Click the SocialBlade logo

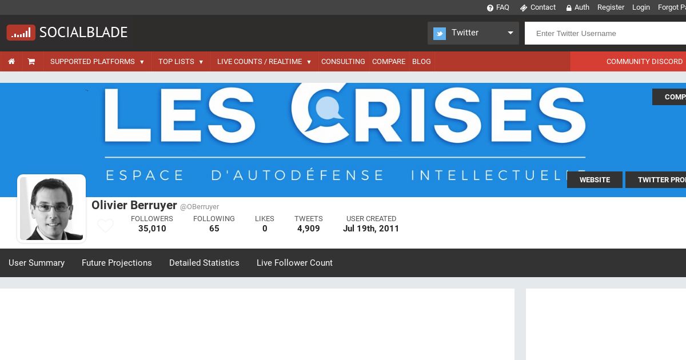pyautogui.click(x=67, y=33)
